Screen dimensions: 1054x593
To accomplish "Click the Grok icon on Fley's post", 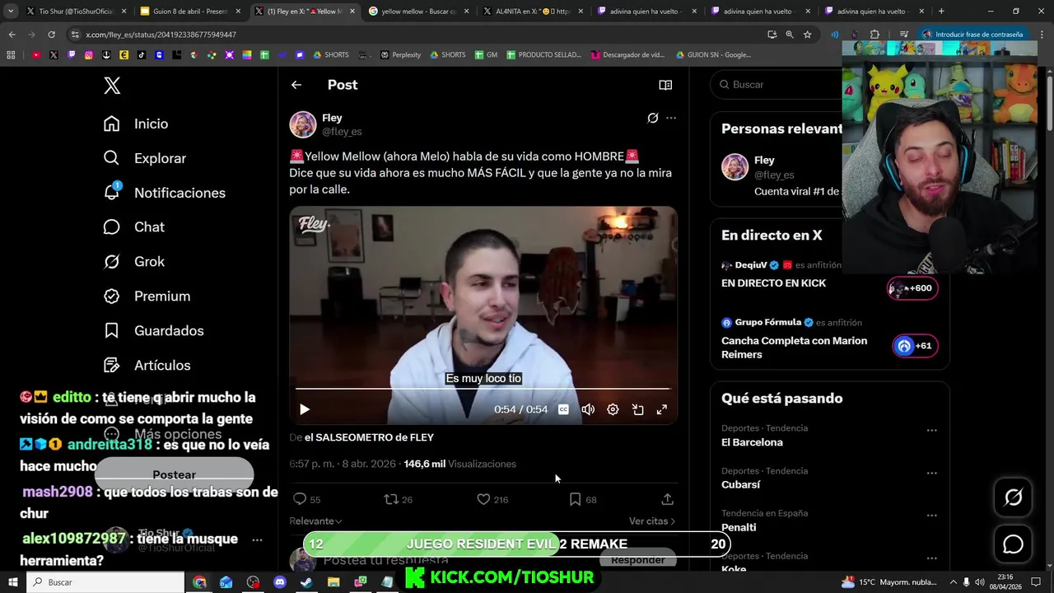I will click(653, 118).
